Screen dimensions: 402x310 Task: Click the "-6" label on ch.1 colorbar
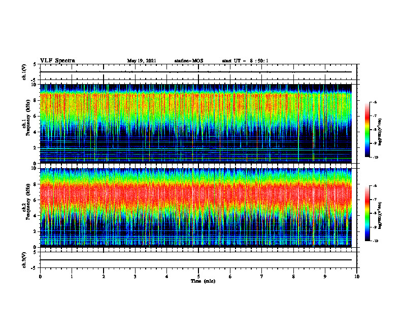375,102
